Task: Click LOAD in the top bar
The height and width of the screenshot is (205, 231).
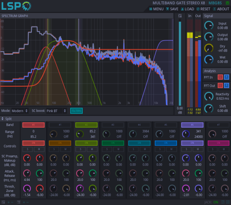Action: click(x=188, y=9)
